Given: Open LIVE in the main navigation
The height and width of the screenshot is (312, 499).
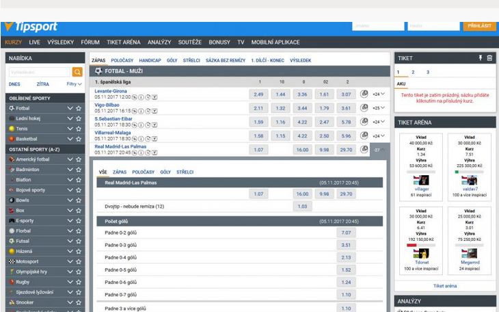Looking at the screenshot, I should [34, 42].
